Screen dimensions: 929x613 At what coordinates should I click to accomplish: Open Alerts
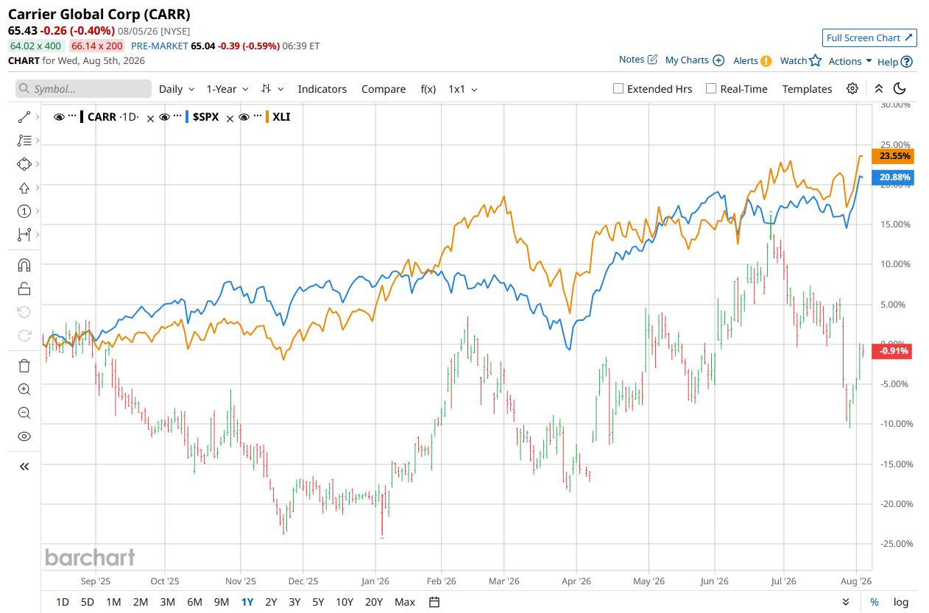(752, 61)
